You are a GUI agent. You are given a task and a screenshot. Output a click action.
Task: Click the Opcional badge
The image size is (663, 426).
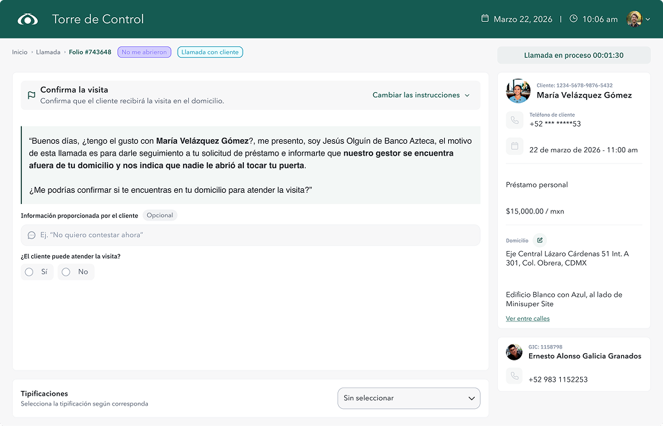coord(160,215)
